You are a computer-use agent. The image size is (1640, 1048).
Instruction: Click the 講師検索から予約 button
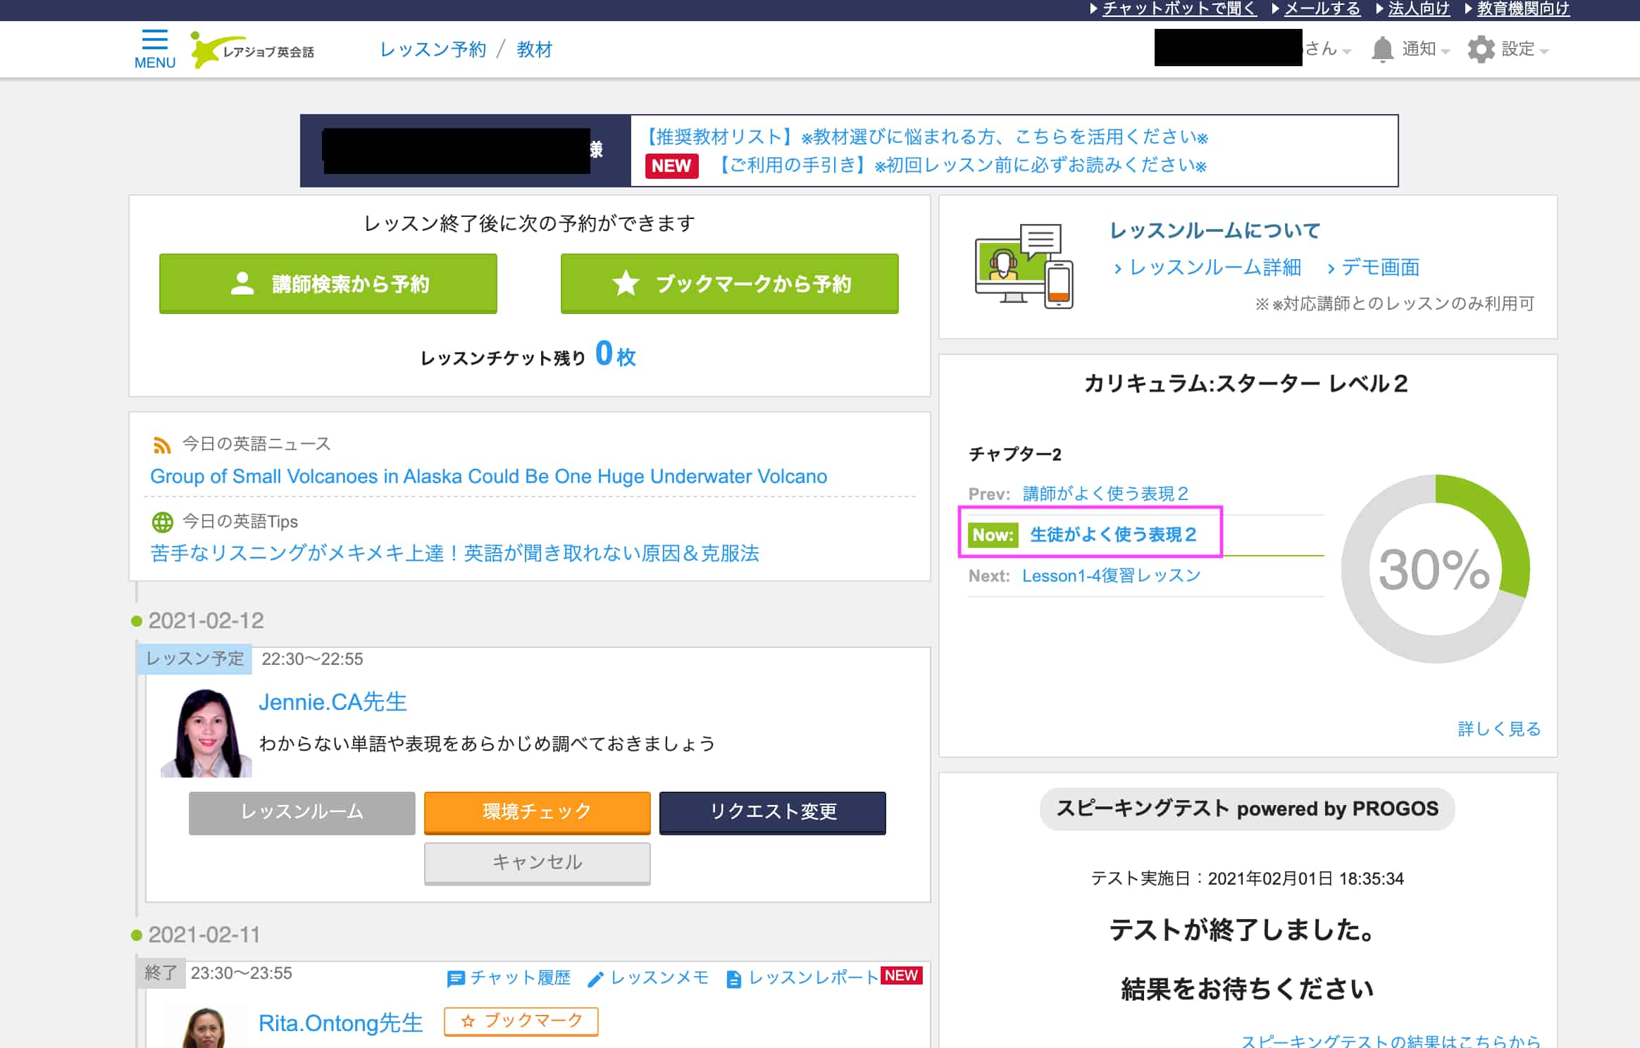[x=329, y=284]
